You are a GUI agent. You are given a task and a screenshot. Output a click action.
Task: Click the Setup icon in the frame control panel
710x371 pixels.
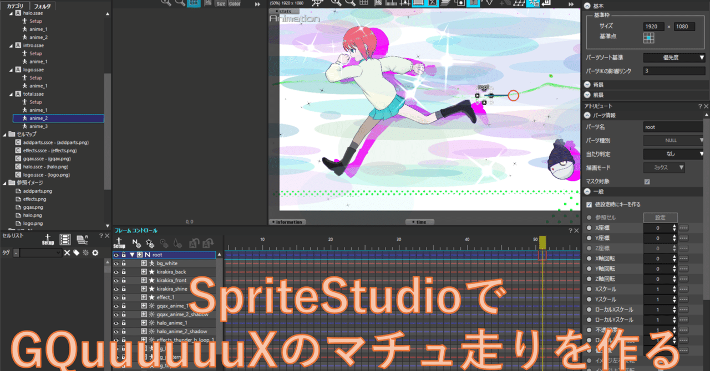pyautogui.click(x=119, y=243)
